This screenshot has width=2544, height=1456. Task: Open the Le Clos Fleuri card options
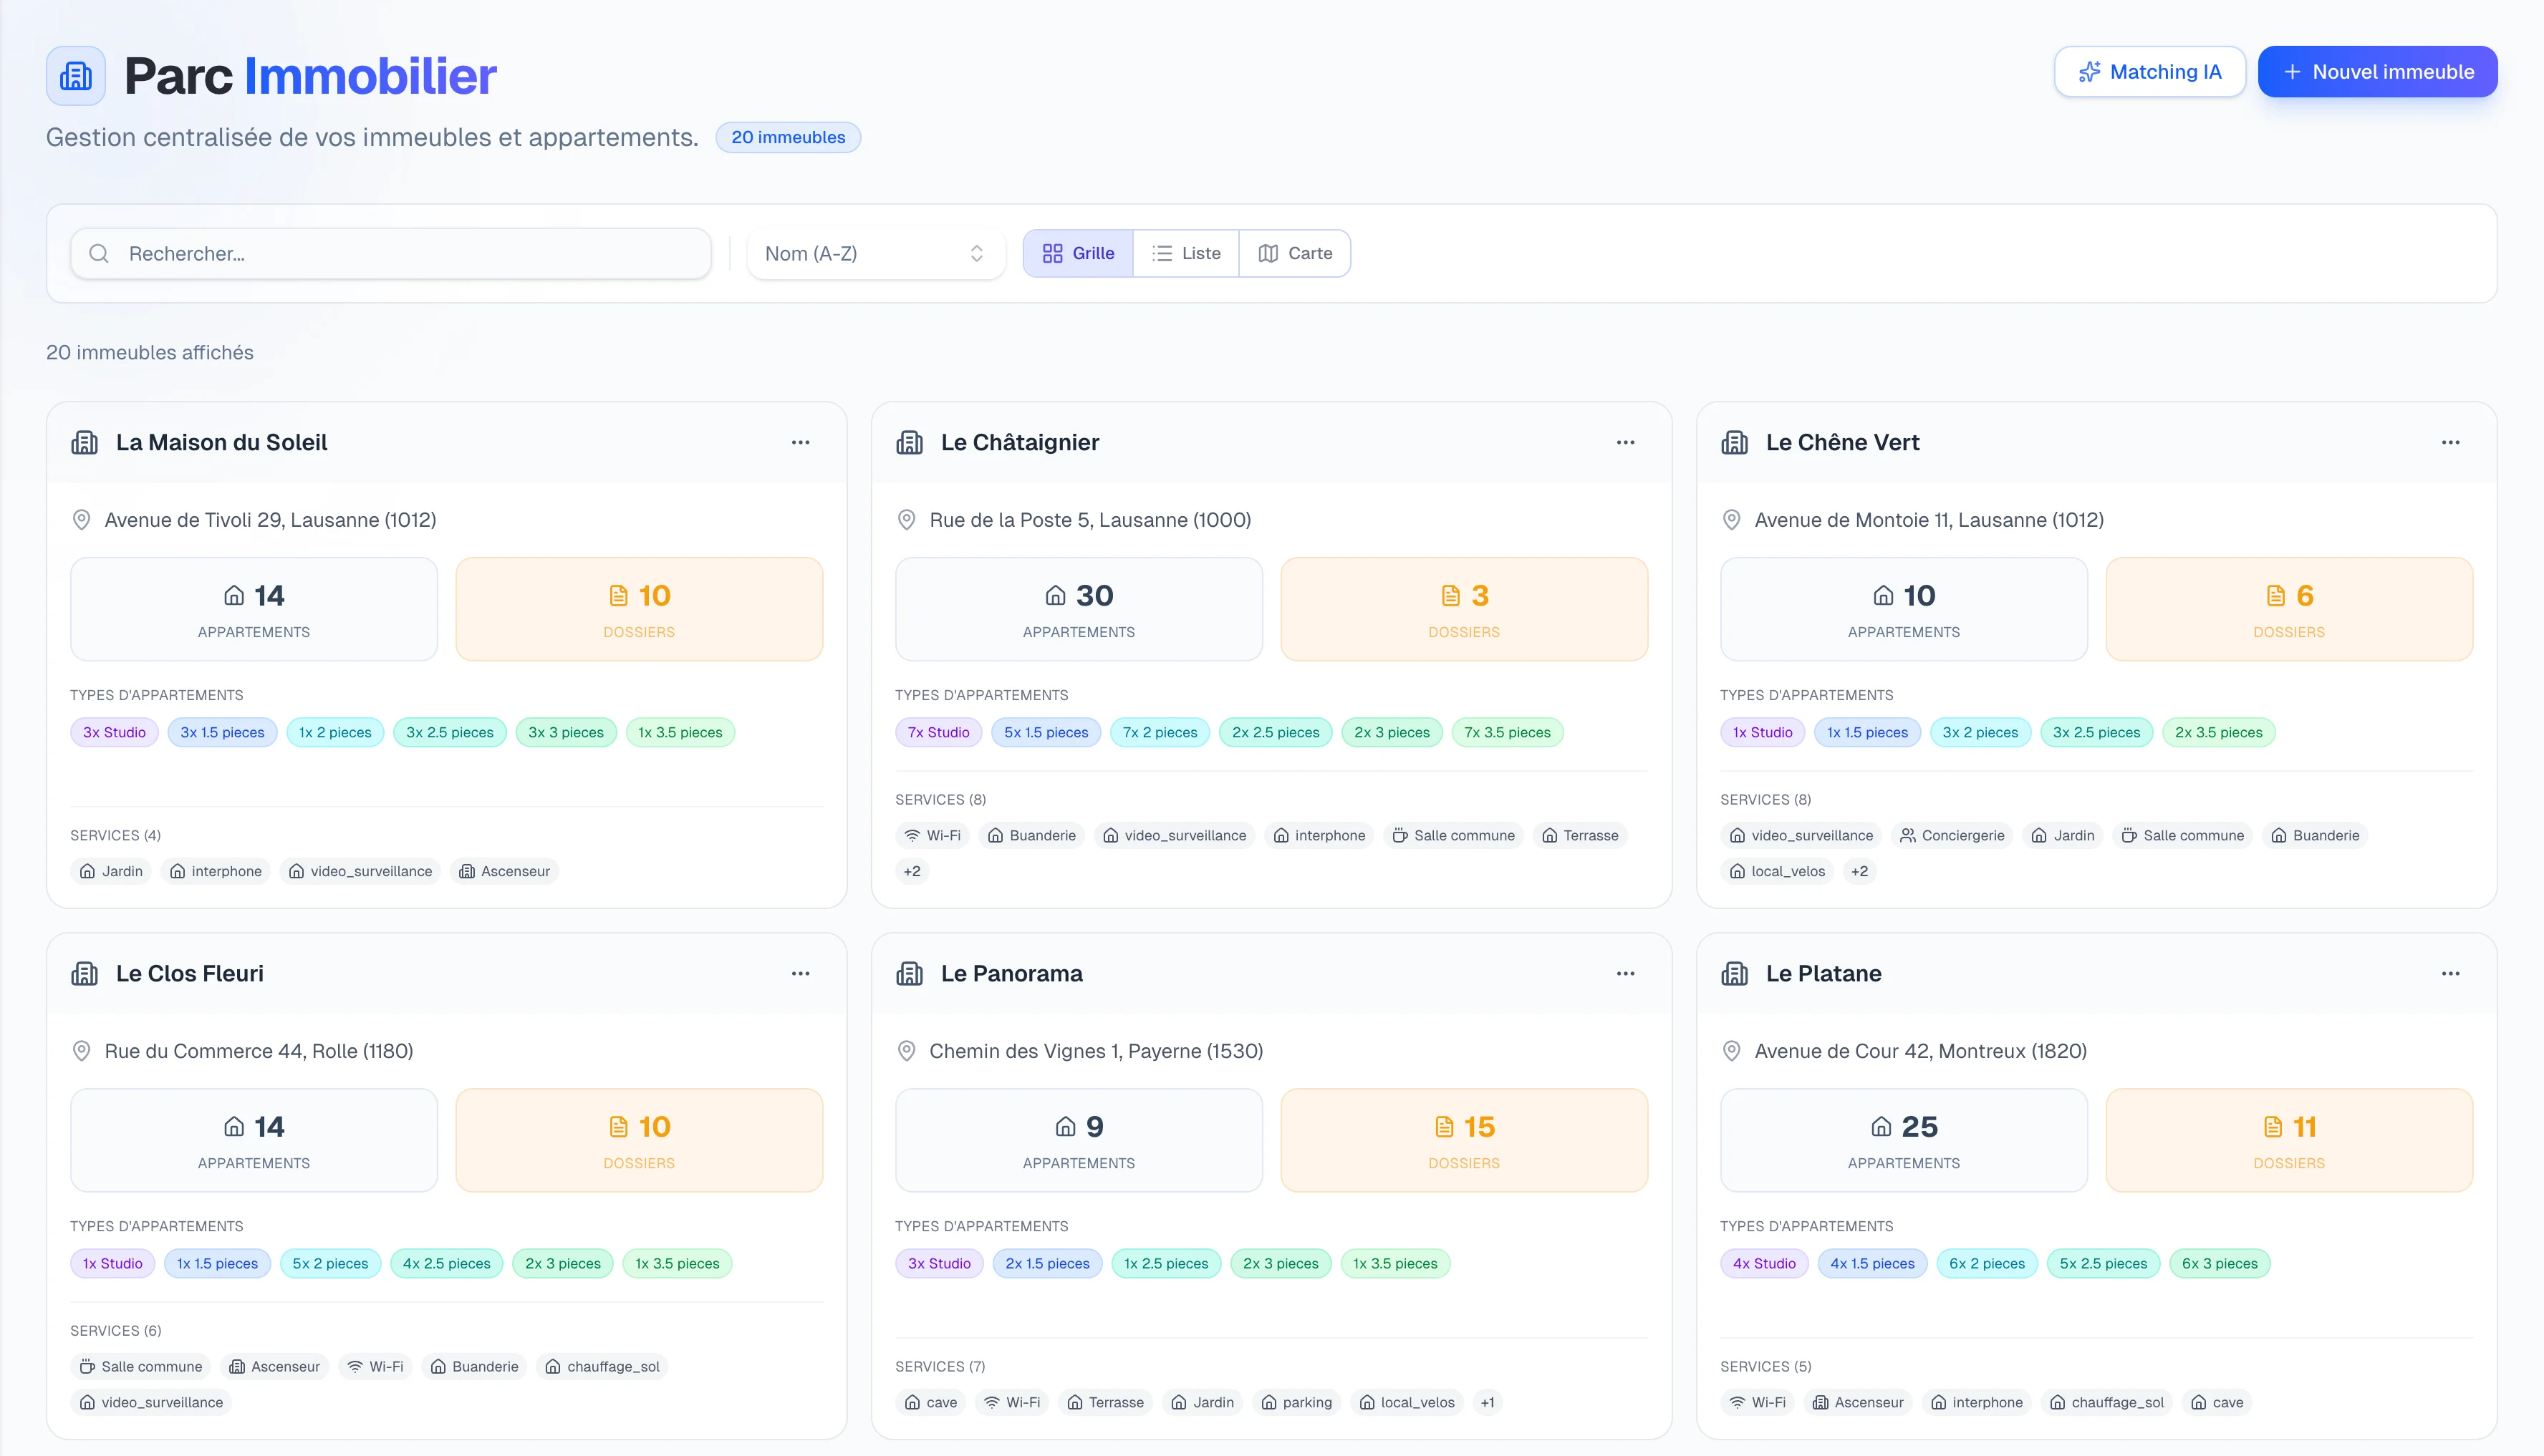[800, 973]
